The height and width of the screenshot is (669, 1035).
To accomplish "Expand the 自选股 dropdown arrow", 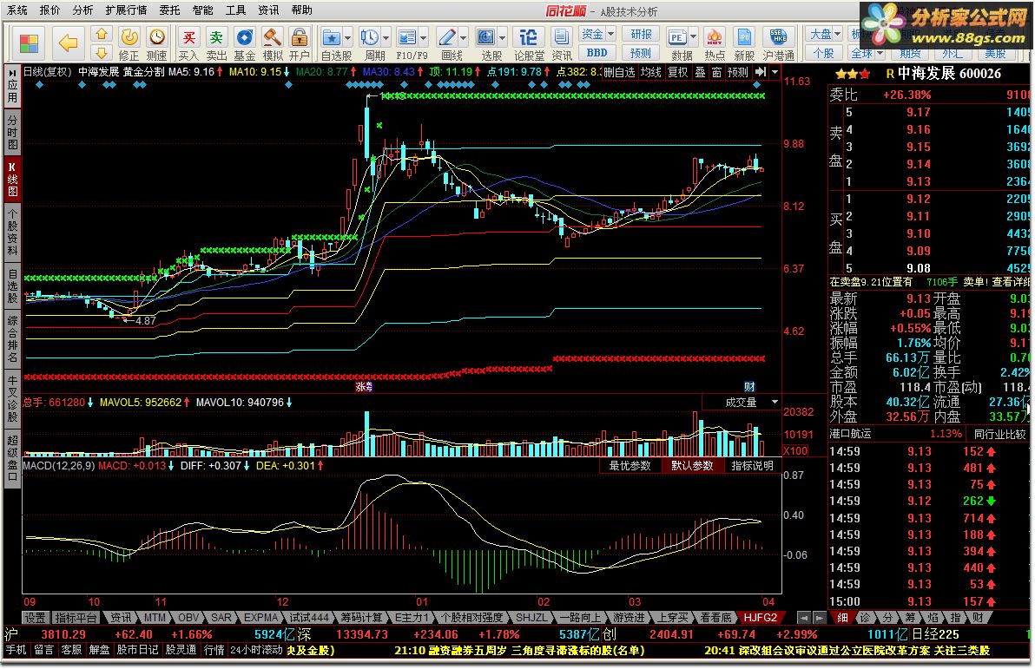I will click(347, 37).
